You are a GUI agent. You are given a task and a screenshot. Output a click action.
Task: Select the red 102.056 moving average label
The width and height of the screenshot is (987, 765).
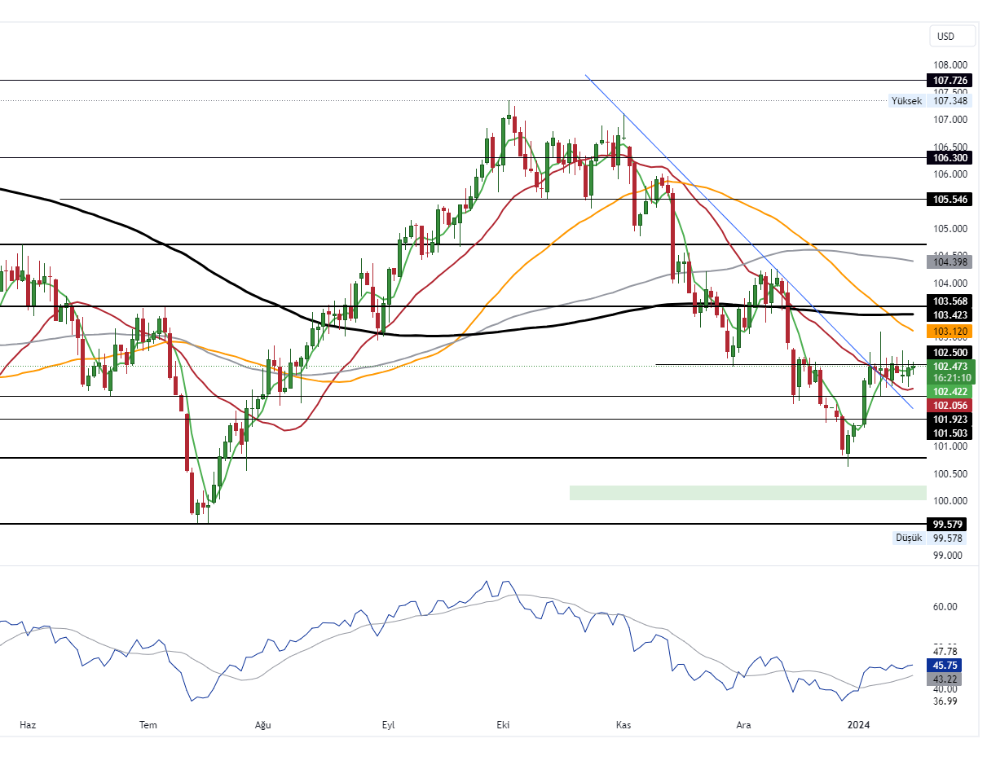tap(950, 406)
